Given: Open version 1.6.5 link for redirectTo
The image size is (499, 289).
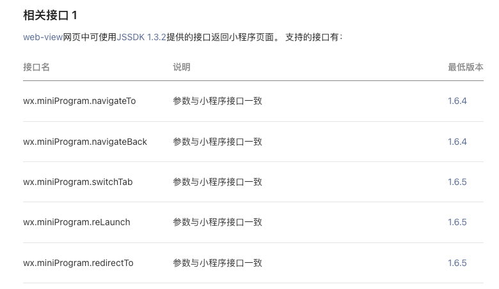Looking at the screenshot, I should (x=457, y=263).
